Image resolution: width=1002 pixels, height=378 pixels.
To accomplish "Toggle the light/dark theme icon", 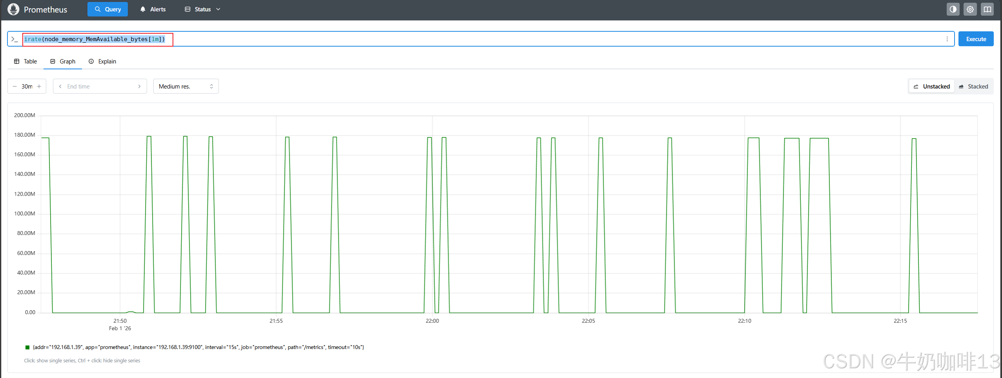I will coord(953,9).
